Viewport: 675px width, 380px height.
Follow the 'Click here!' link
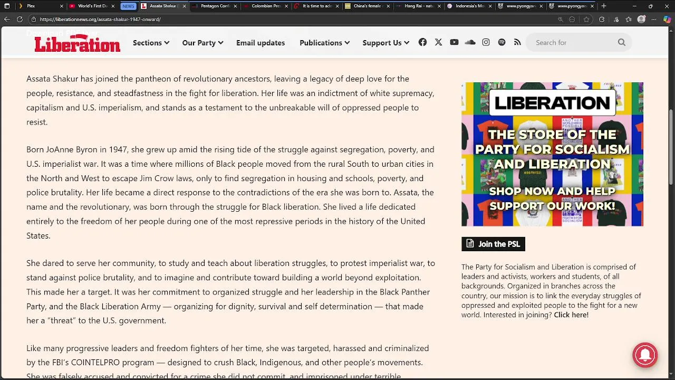pos(571,315)
